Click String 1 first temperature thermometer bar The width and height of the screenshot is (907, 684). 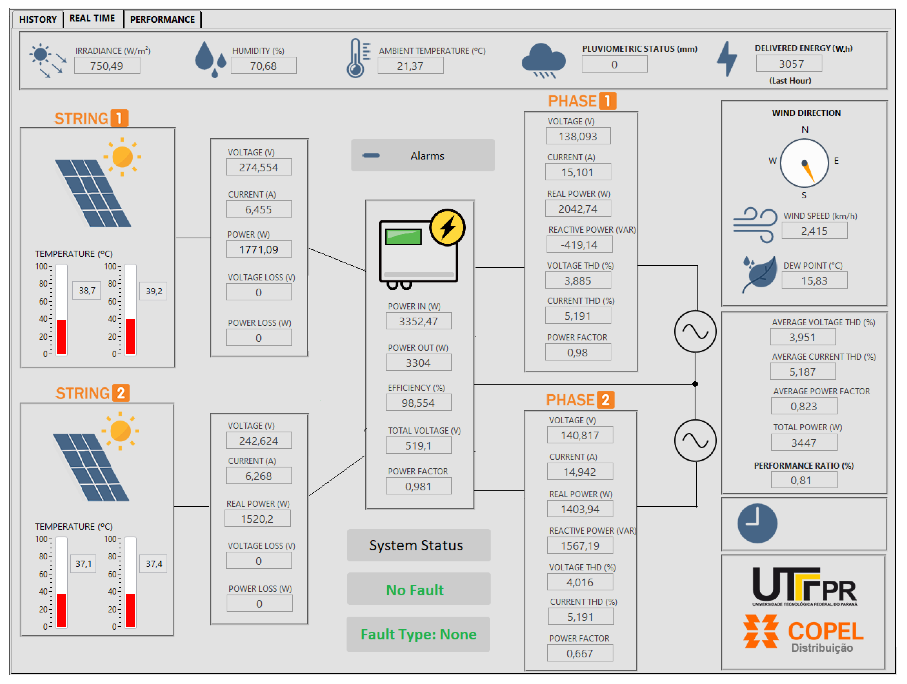[61, 311]
